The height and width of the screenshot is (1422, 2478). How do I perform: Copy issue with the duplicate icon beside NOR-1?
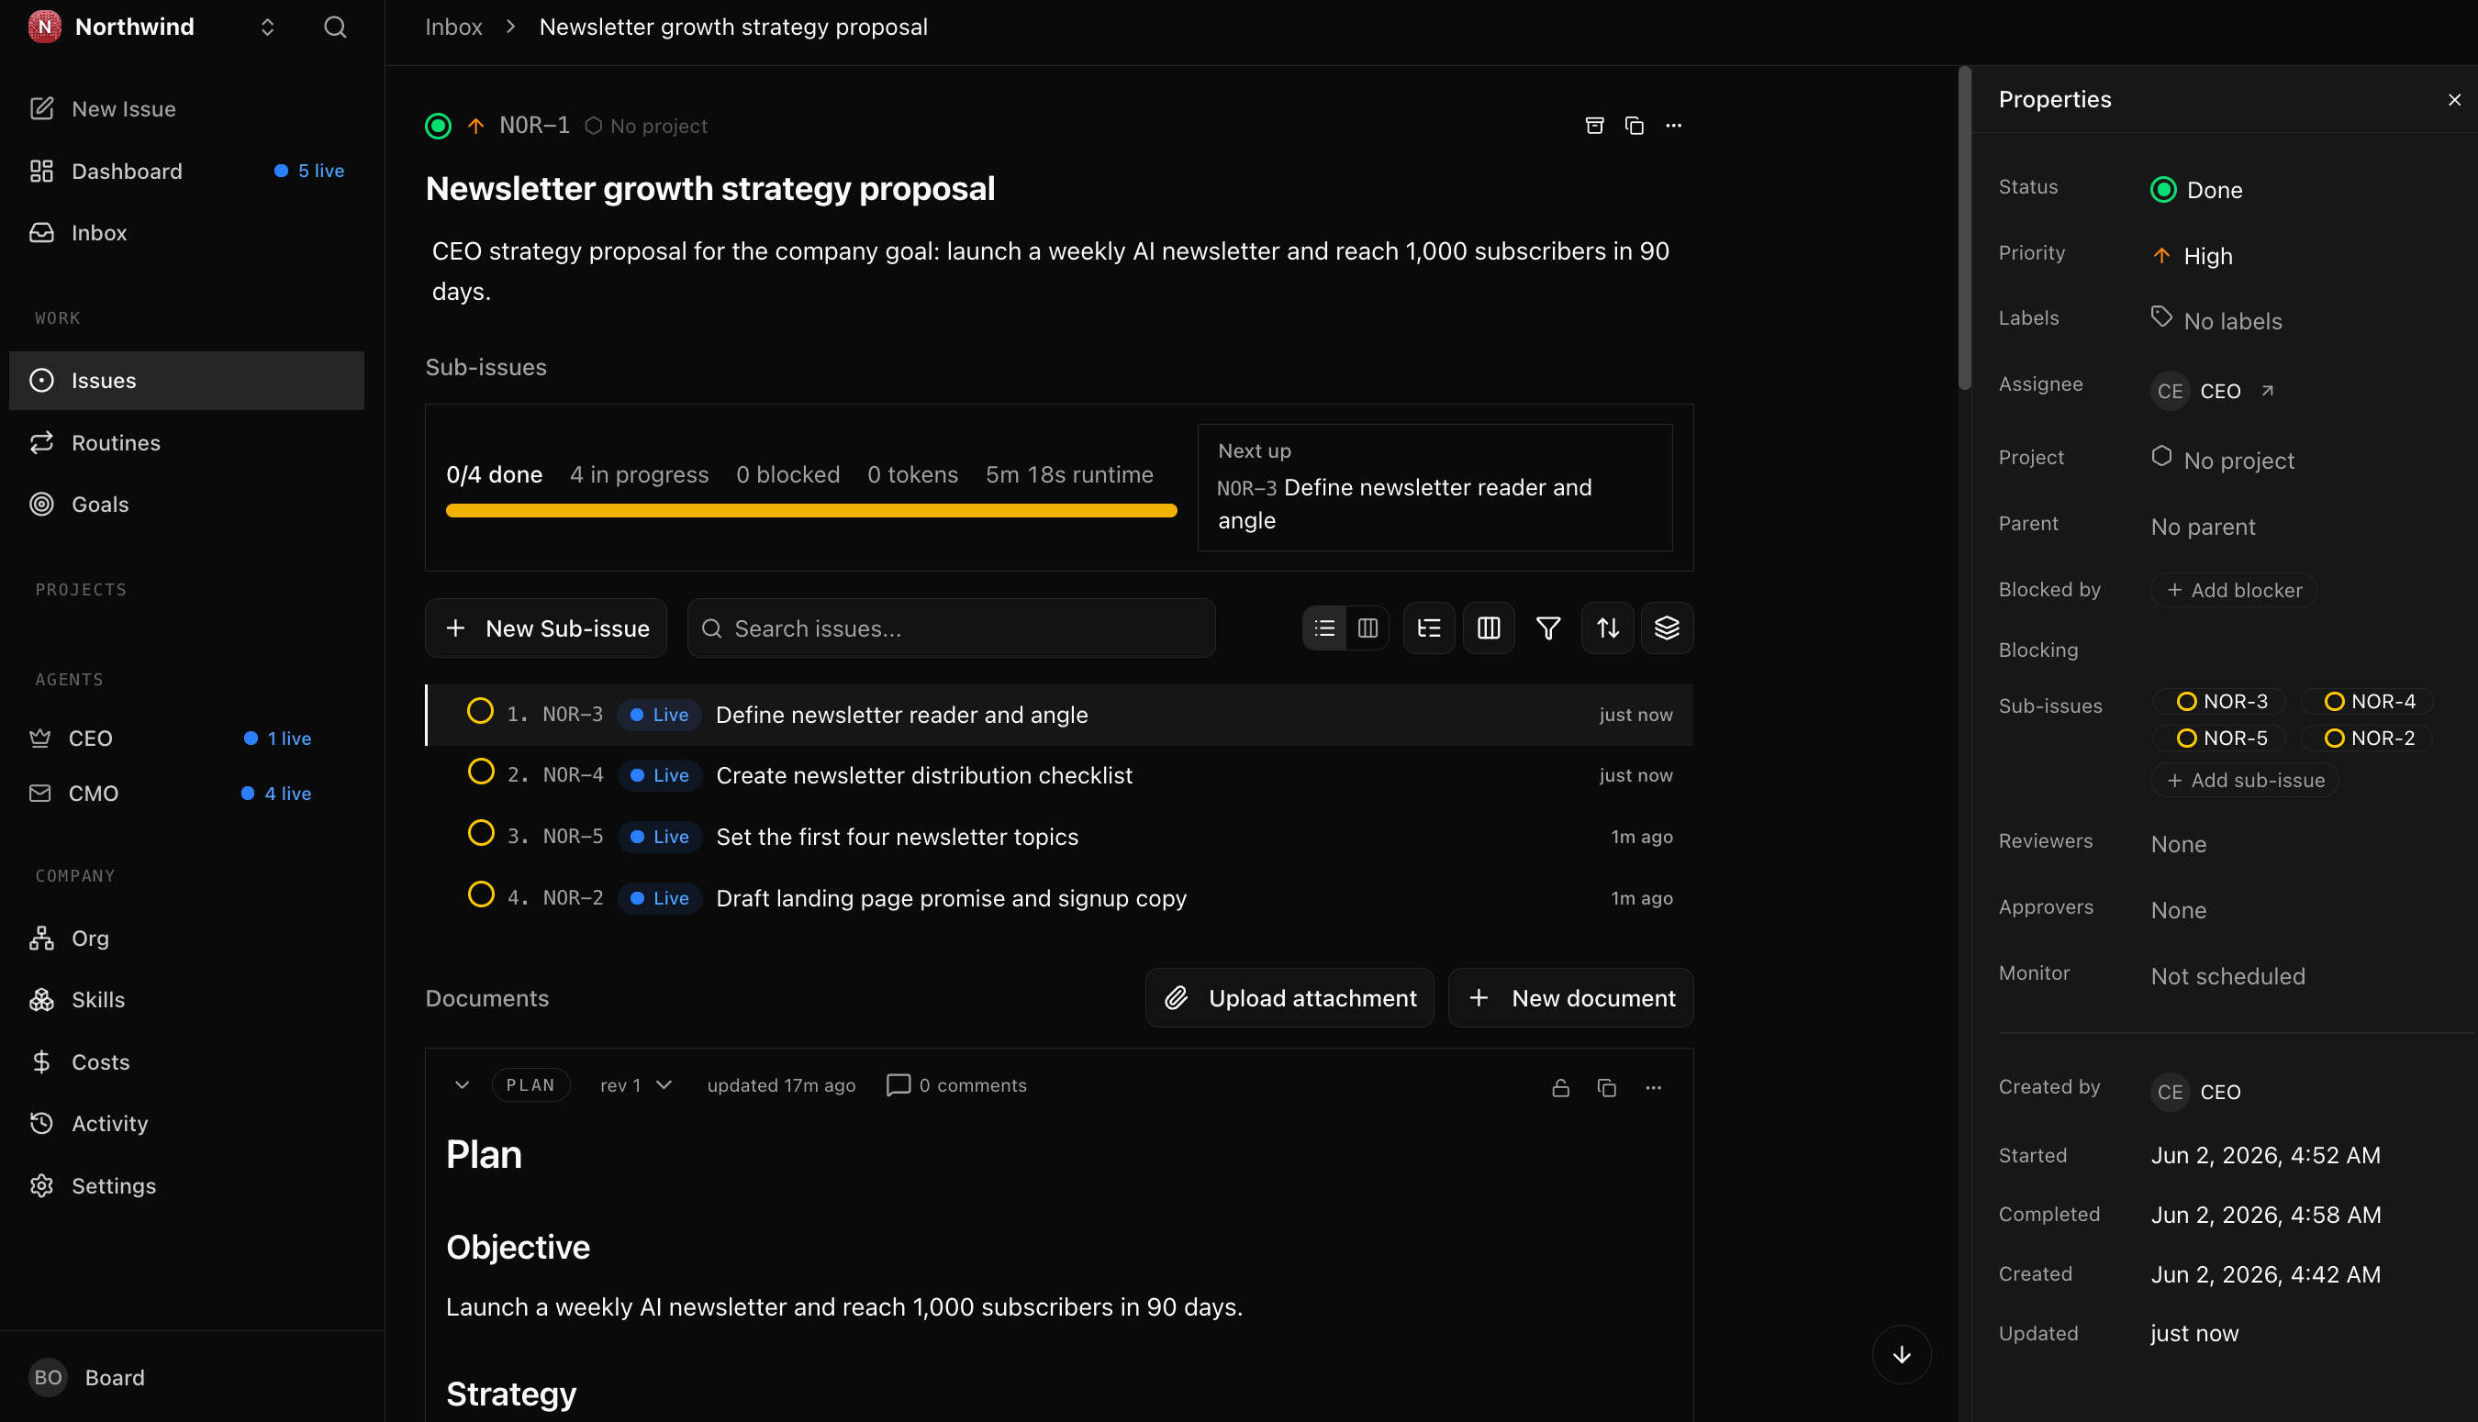point(1634,126)
